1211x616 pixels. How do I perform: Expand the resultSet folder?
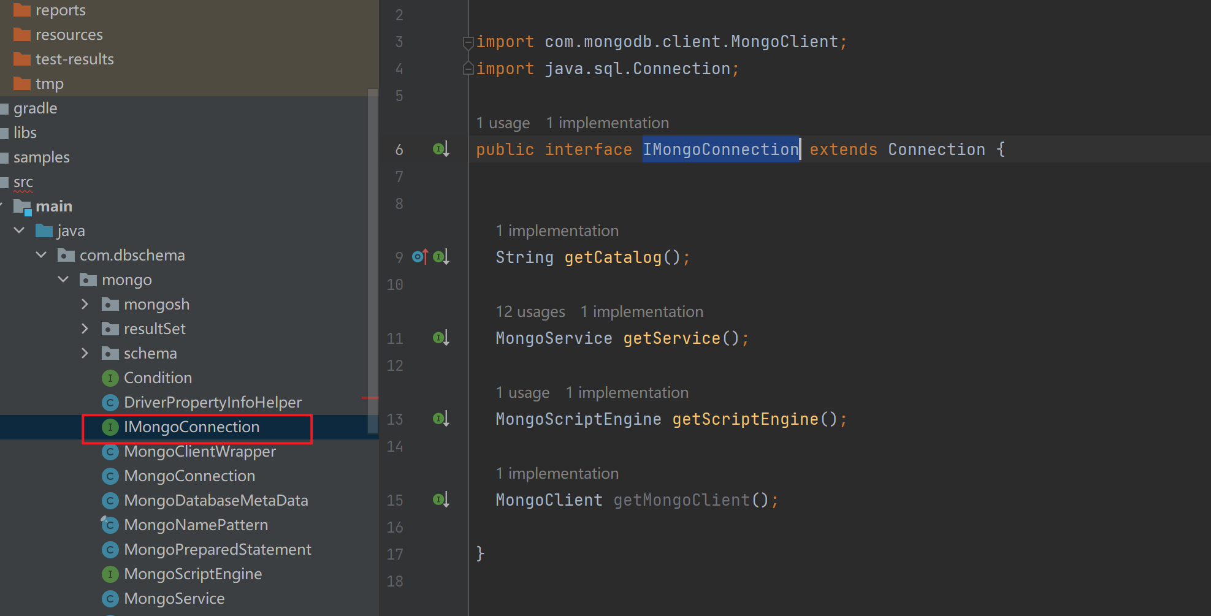85,329
